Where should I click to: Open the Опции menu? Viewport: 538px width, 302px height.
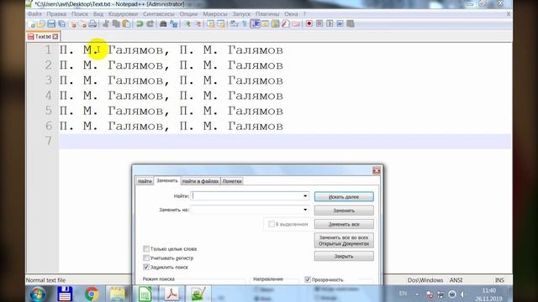click(188, 14)
